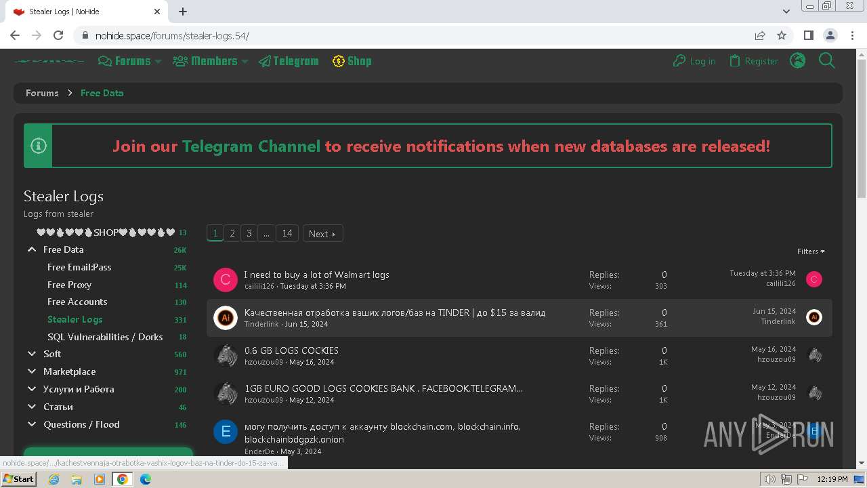Viewport: 867px width, 488px height.
Task: Click the Telegram Channel banner link
Action: point(251,146)
